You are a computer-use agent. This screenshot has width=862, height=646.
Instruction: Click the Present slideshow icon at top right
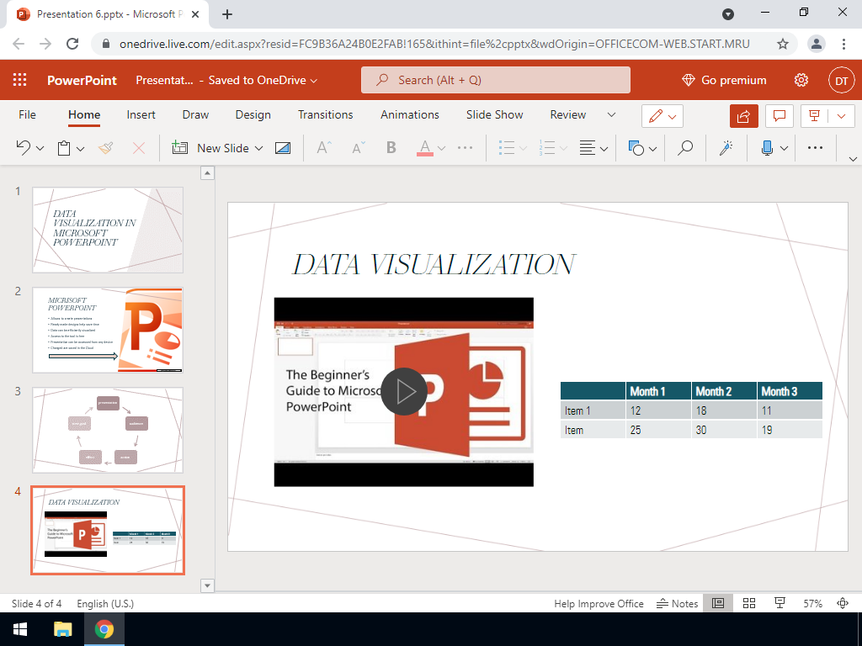pyautogui.click(x=815, y=116)
